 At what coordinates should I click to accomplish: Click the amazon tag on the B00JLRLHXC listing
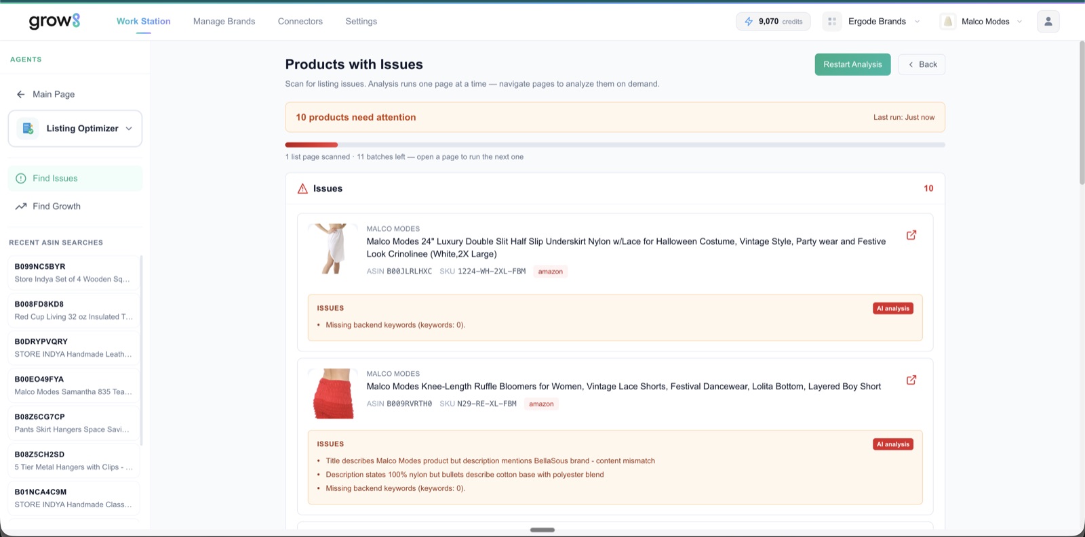pos(550,272)
